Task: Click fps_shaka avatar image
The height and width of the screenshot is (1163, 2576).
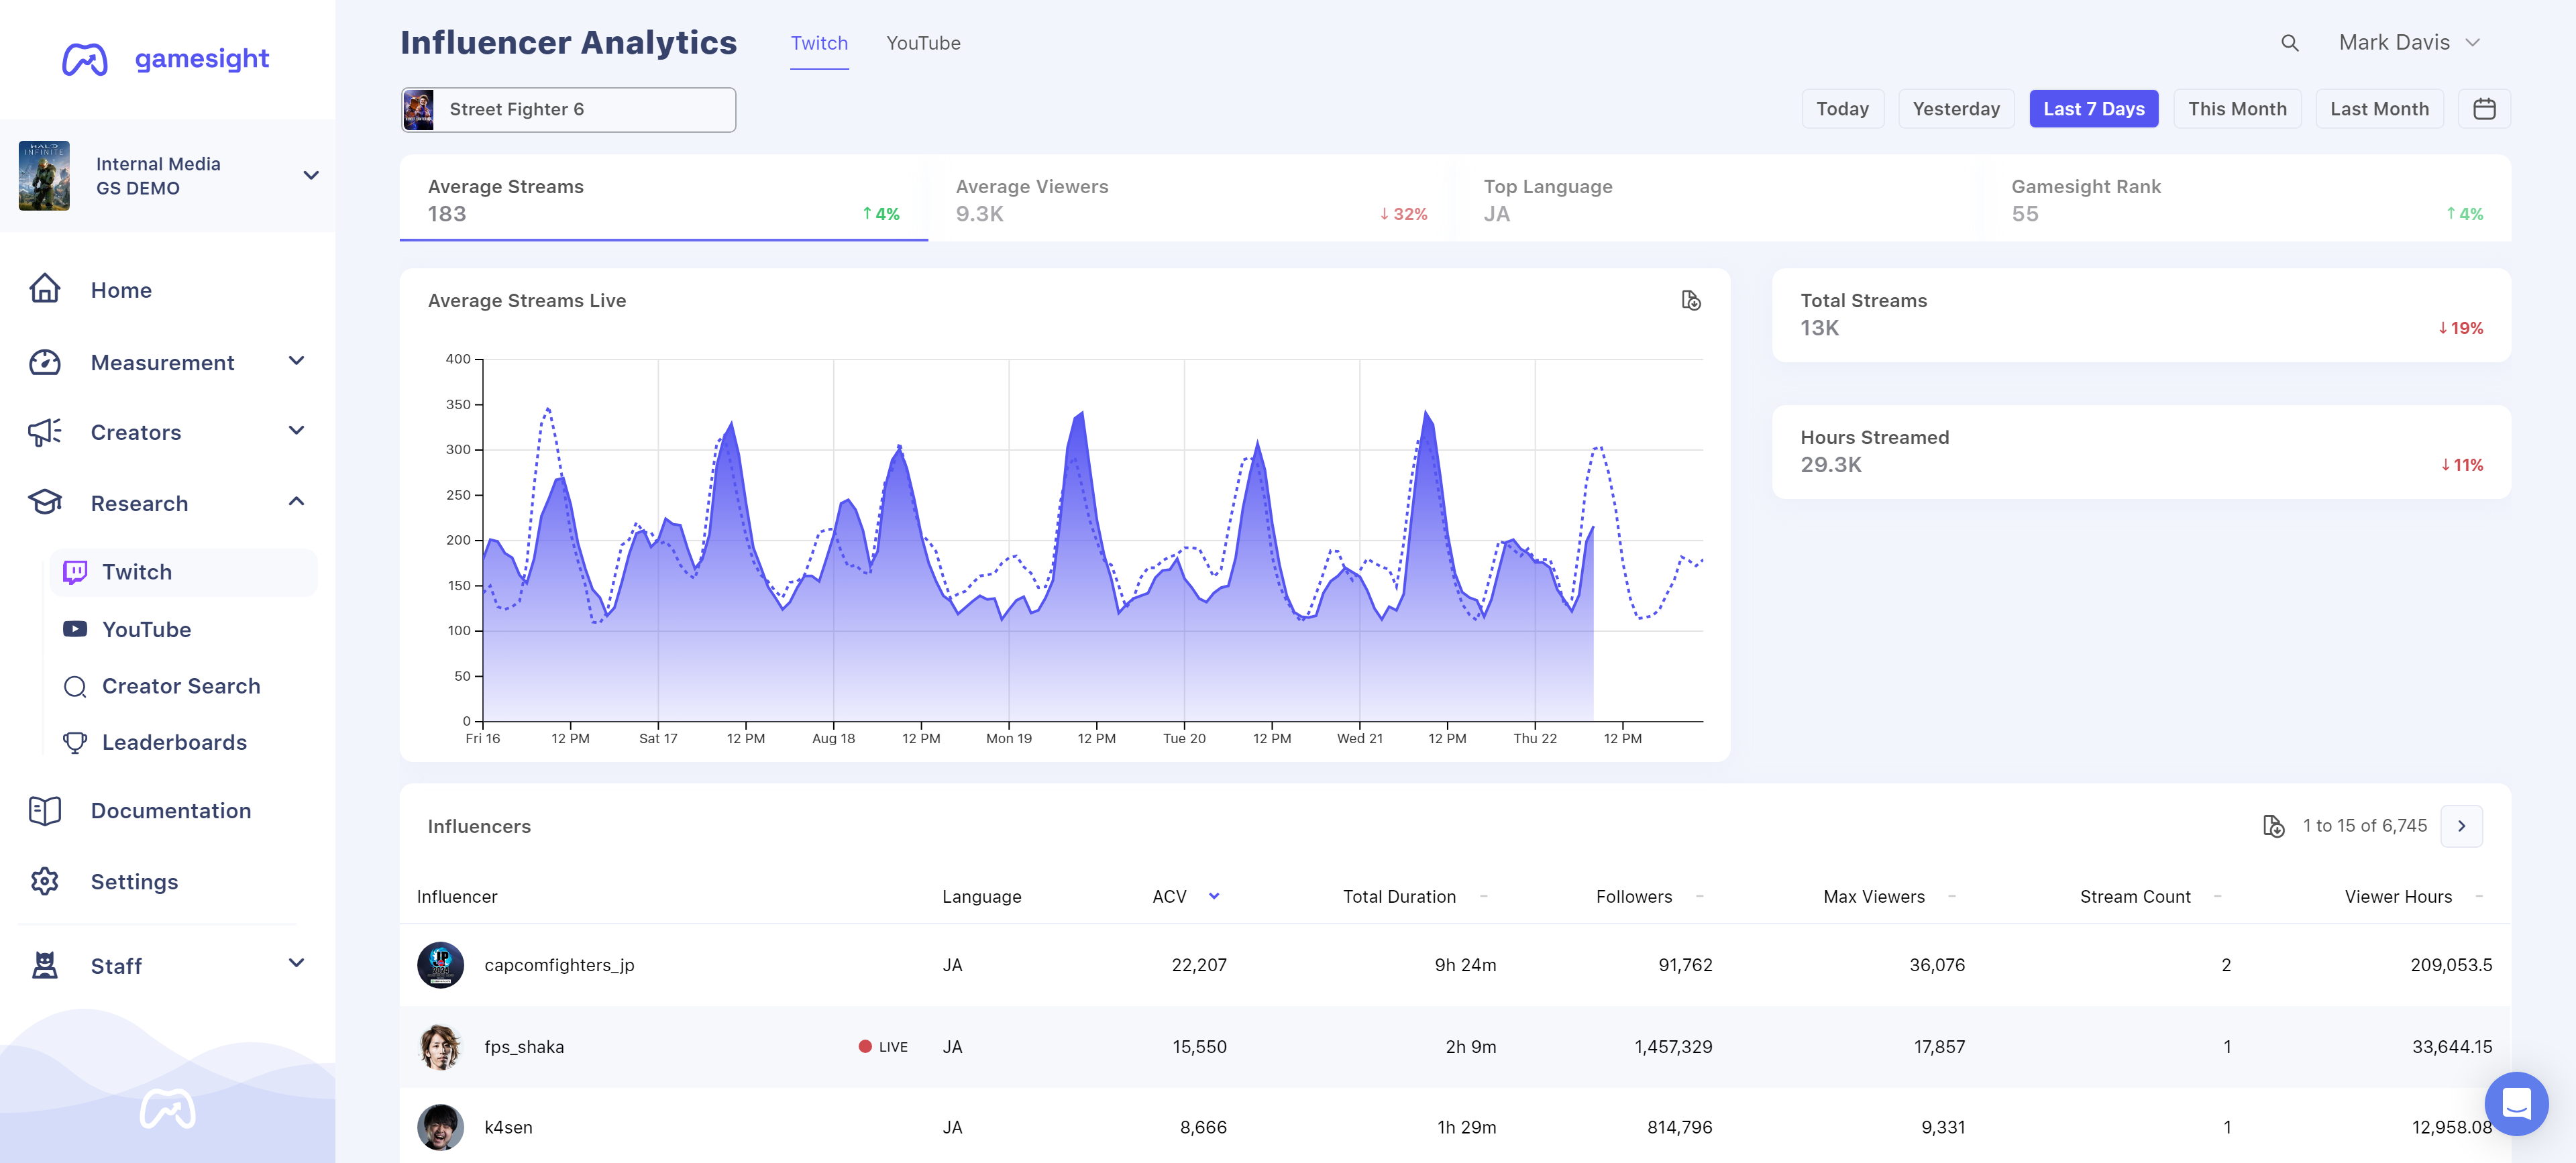Action: pos(440,1047)
